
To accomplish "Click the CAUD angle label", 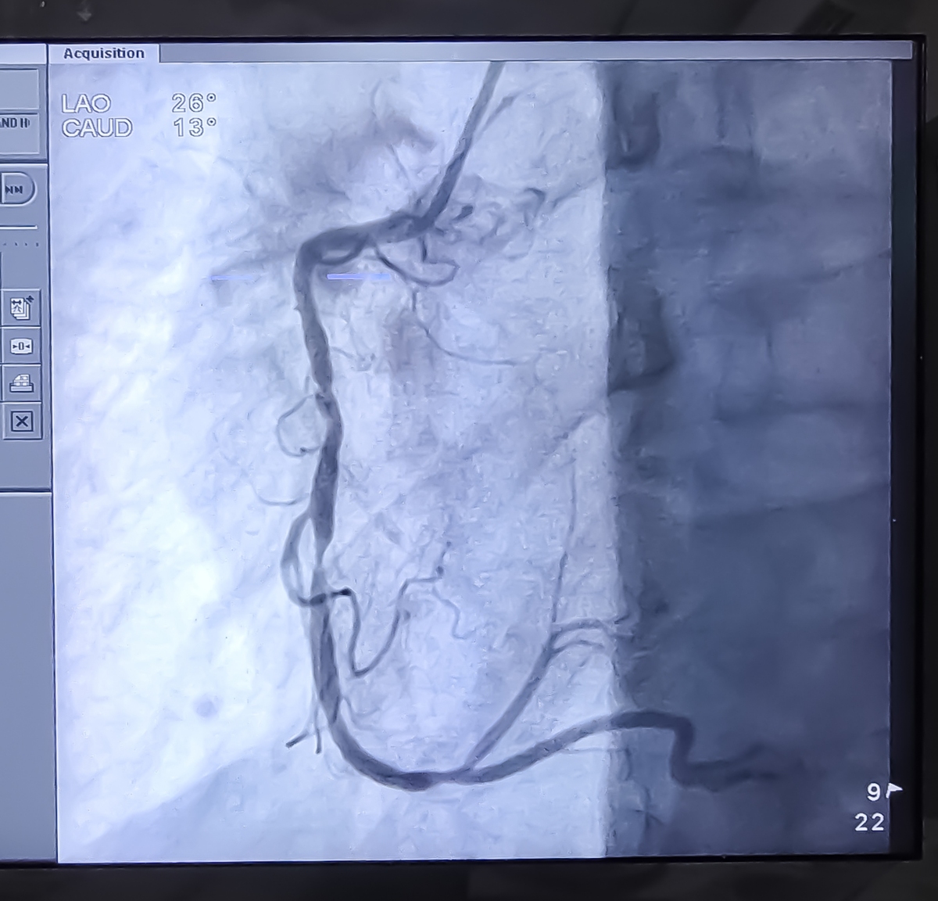I will tap(97, 127).
